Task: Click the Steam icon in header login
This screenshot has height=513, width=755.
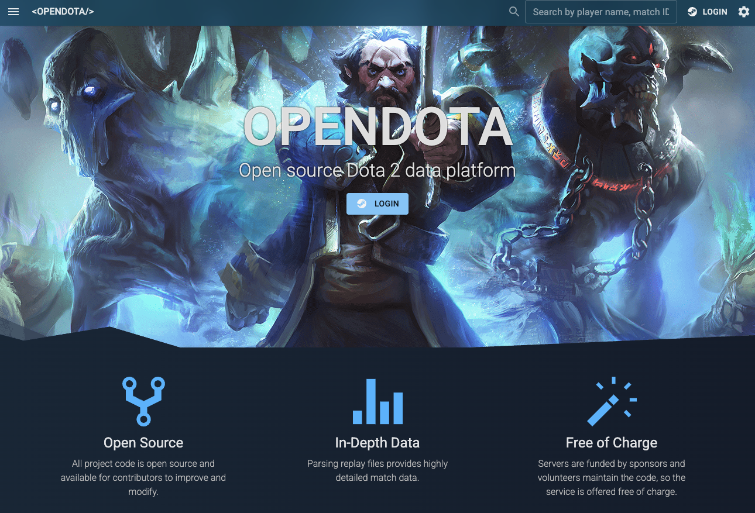Action: [692, 12]
